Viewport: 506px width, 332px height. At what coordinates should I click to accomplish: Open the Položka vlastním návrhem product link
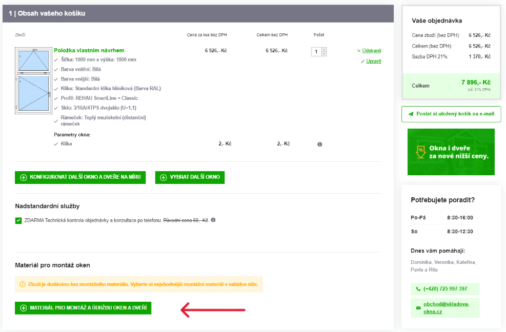89,50
